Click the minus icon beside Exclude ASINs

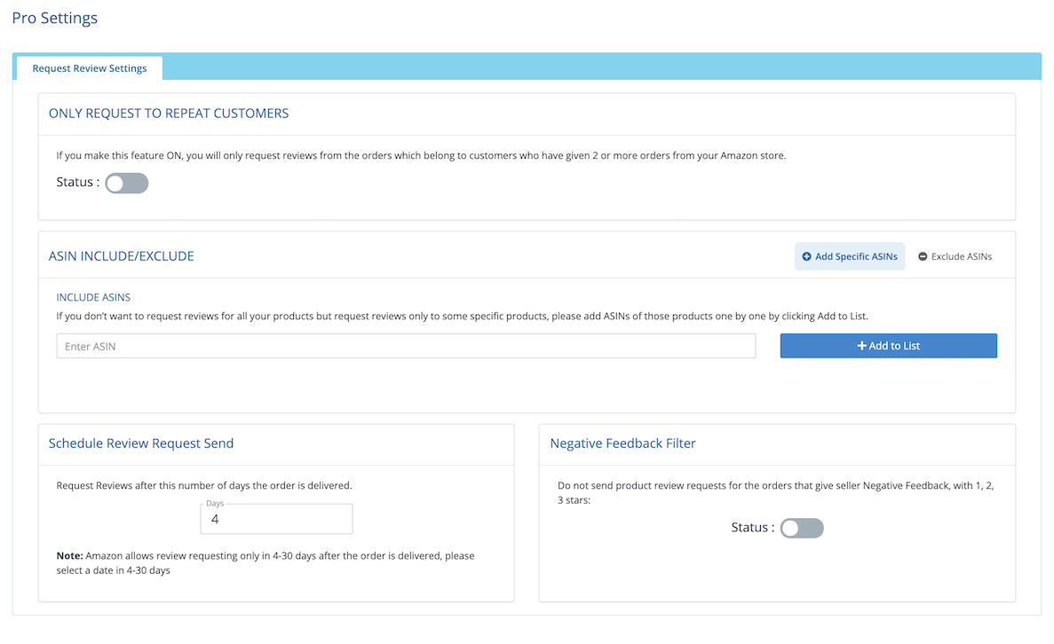(923, 256)
